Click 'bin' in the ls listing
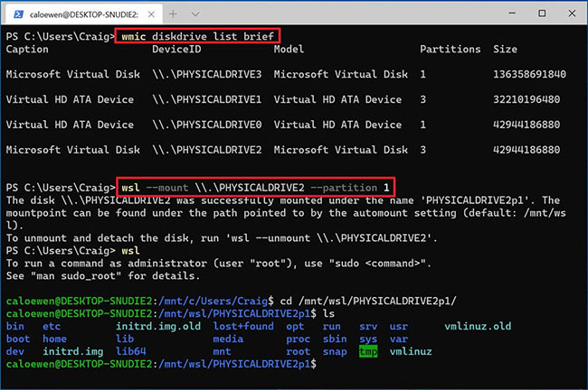 pos(15,326)
